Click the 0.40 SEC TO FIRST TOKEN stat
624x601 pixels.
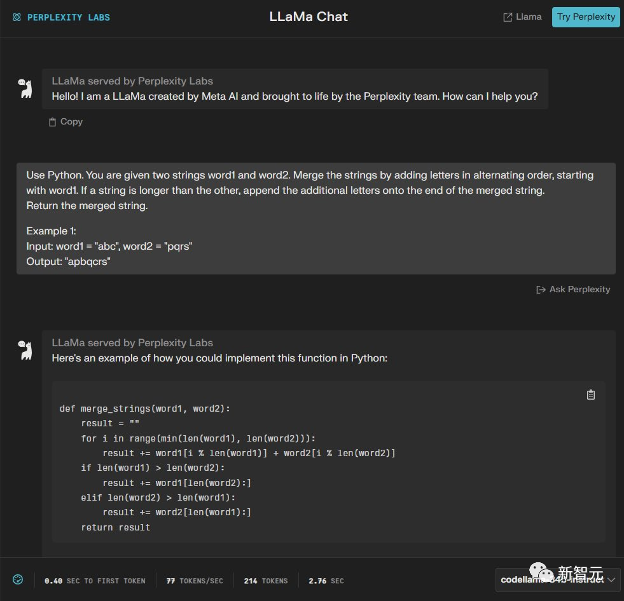[95, 581]
